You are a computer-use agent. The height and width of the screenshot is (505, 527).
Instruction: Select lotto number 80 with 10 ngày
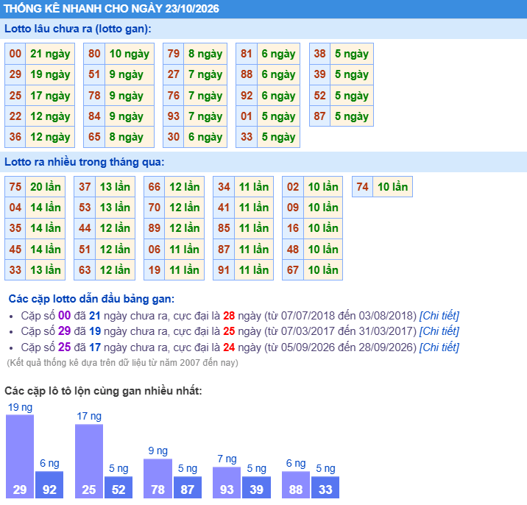point(94,54)
